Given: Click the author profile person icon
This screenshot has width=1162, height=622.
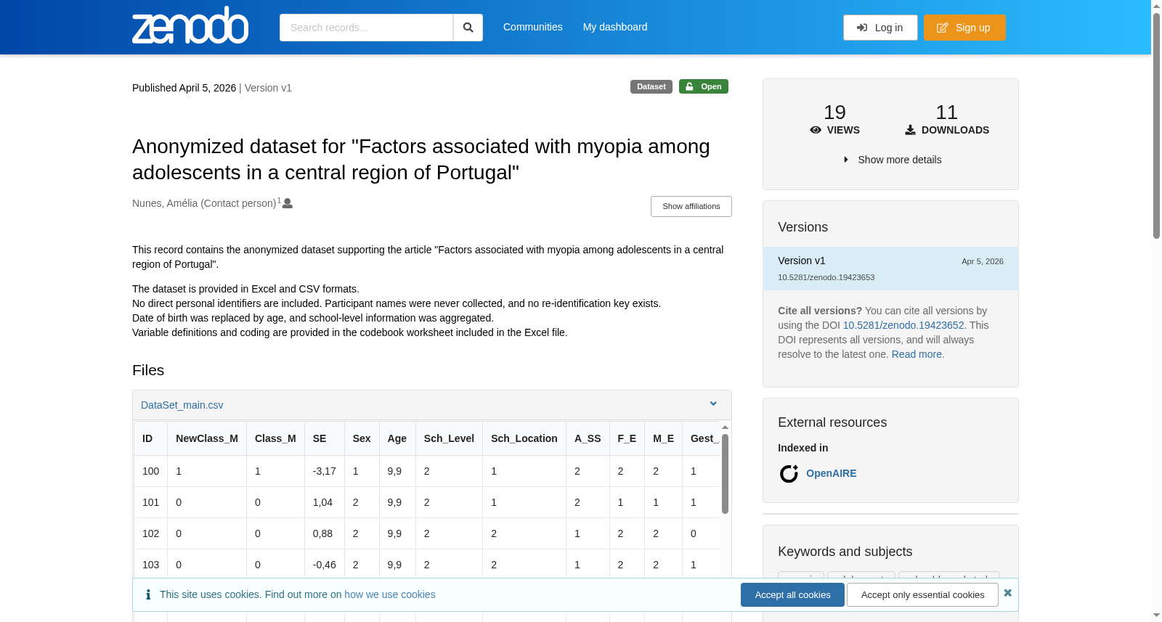Looking at the screenshot, I should point(288,203).
